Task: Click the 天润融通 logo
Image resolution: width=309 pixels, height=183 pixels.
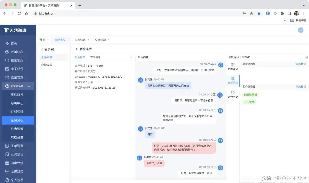Action: pyautogui.click(x=15, y=30)
